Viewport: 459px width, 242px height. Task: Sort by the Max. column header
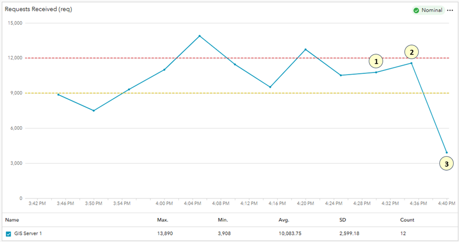pyautogui.click(x=162, y=220)
